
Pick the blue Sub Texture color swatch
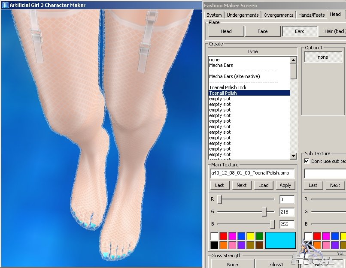335,236
